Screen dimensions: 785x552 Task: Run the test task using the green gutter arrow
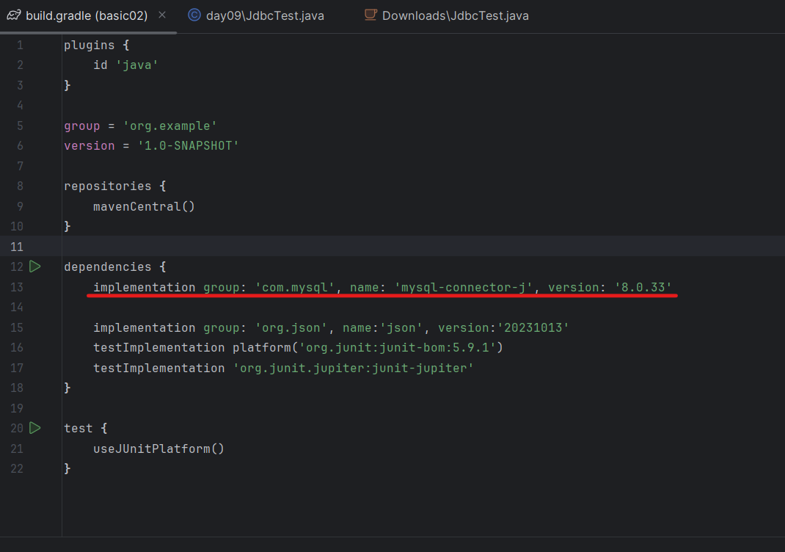(x=34, y=428)
